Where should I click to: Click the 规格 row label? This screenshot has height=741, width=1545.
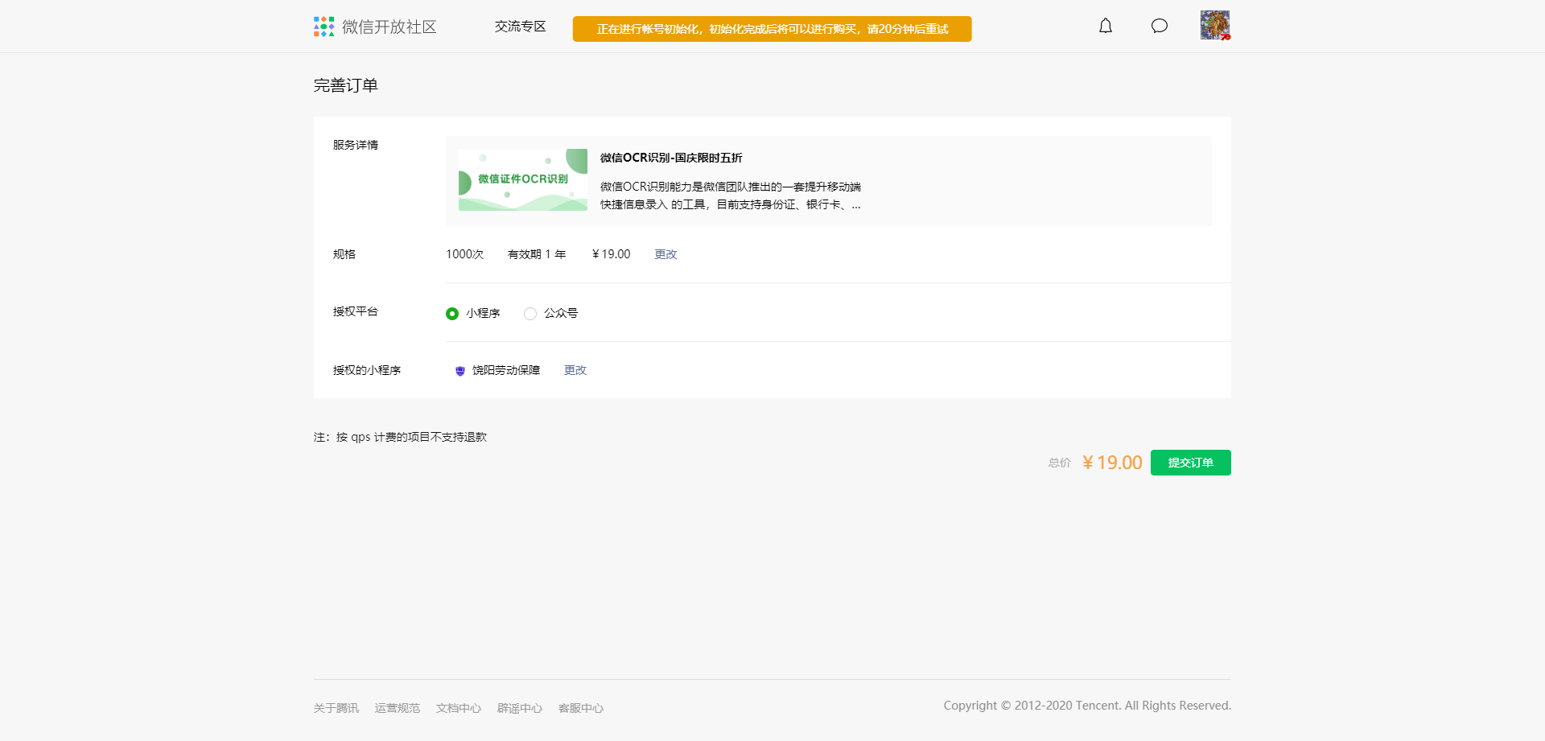click(344, 254)
